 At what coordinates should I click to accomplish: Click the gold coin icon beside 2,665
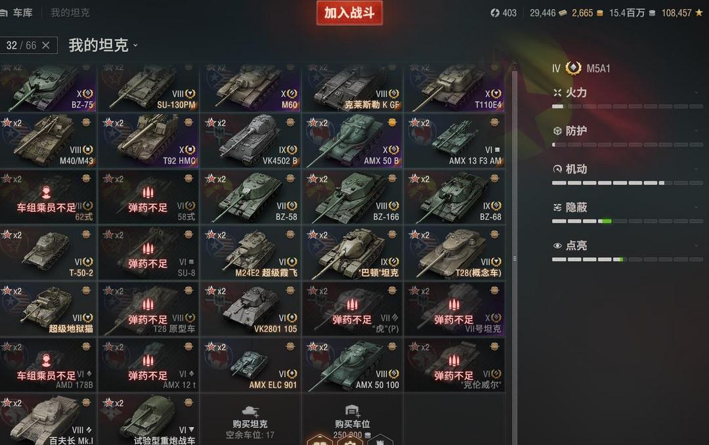(x=599, y=13)
